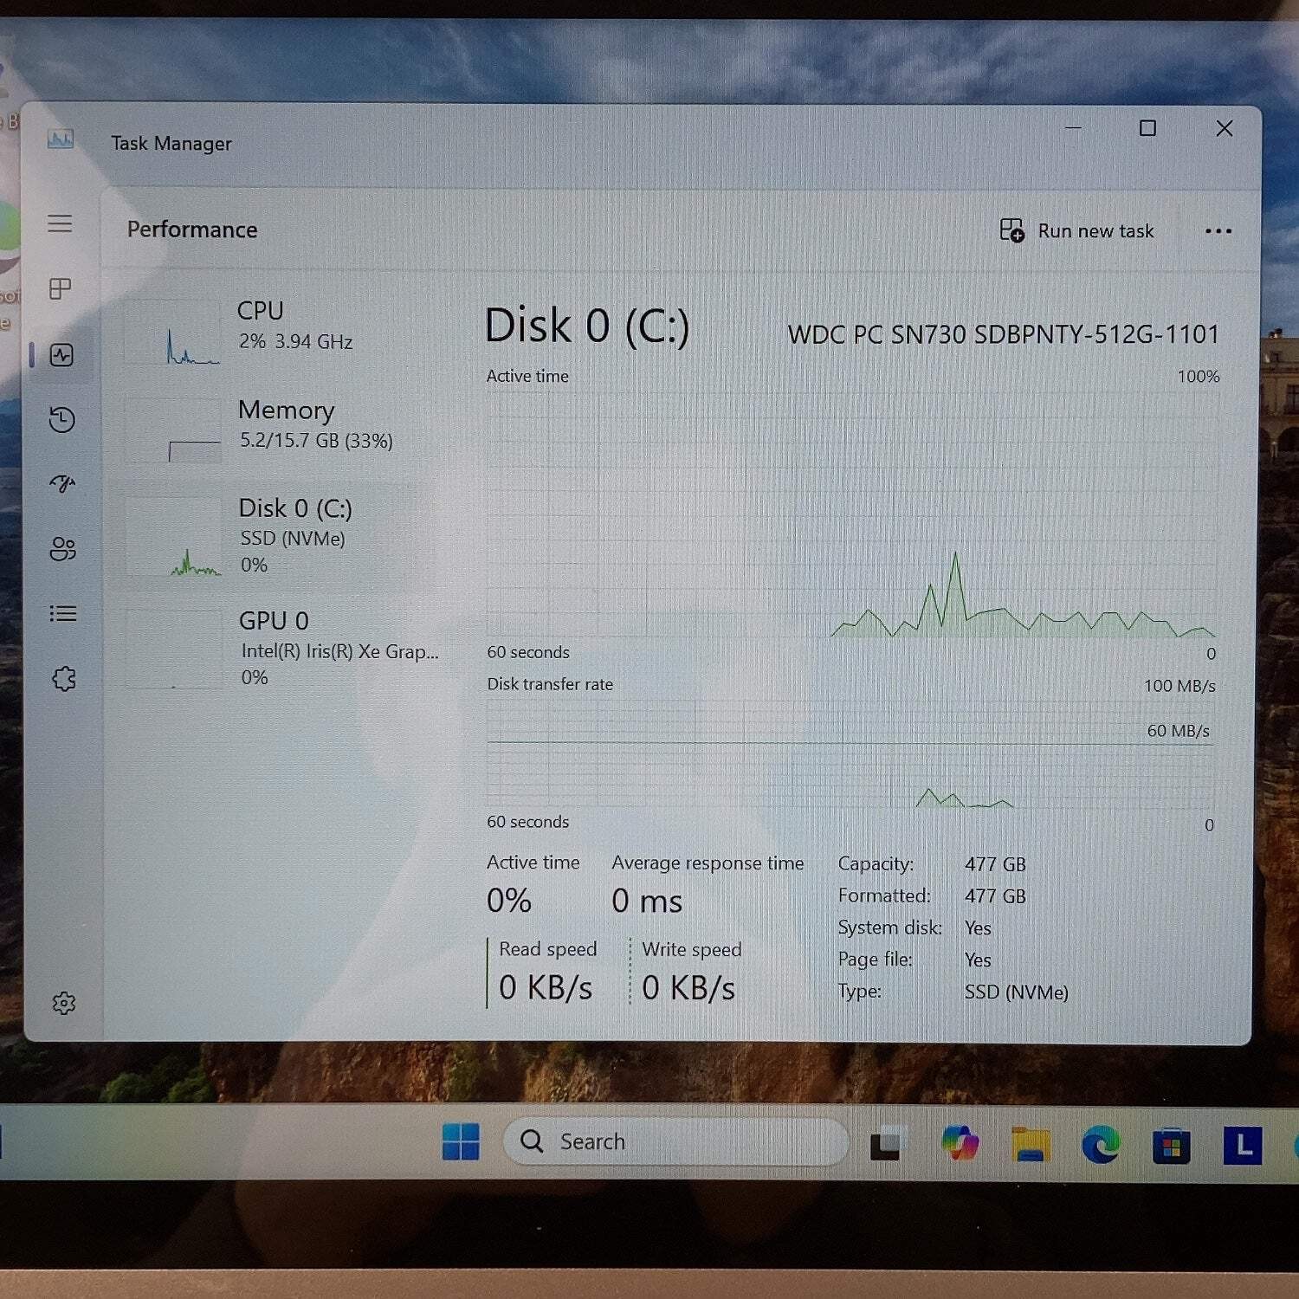Open the Details page list icon
The width and height of the screenshot is (1299, 1299).
(62, 614)
